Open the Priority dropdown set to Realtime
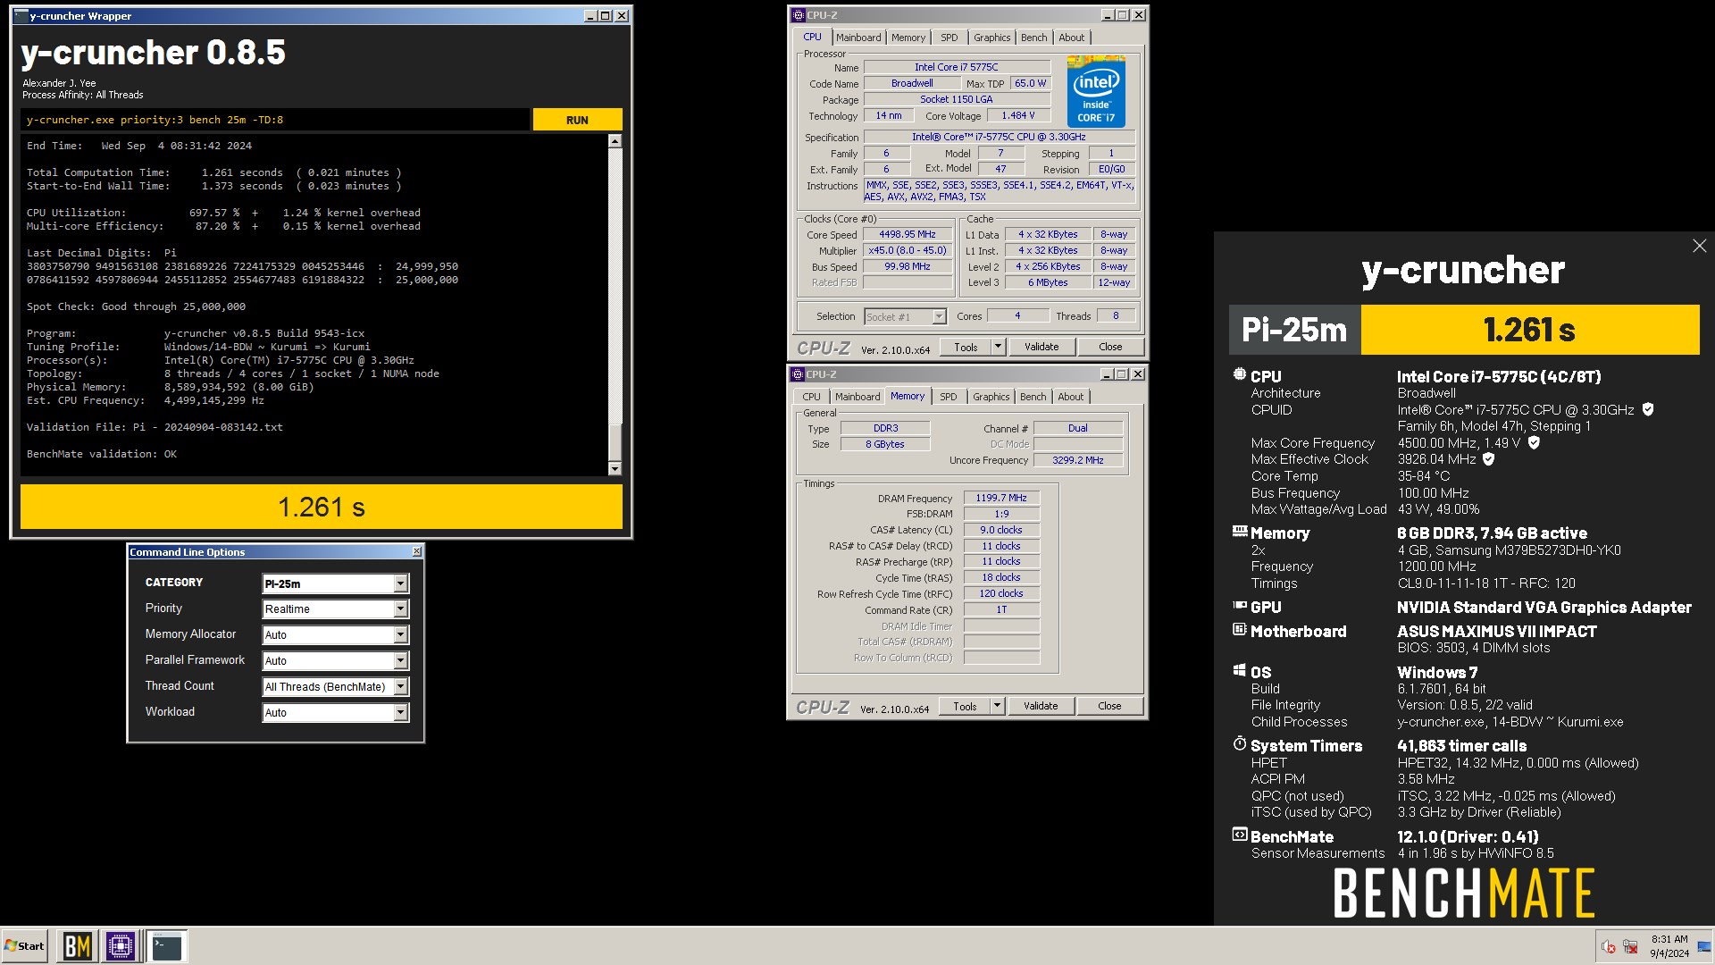The width and height of the screenshot is (1715, 965). pyautogui.click(x=335, y=609)
